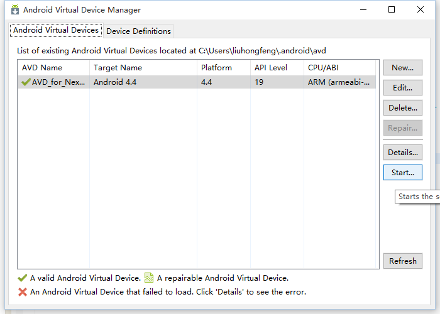This screenshot has height=314, width=440.
Task: Select the Android Virtual Devices tab
Action: click(x=56, y=30)
